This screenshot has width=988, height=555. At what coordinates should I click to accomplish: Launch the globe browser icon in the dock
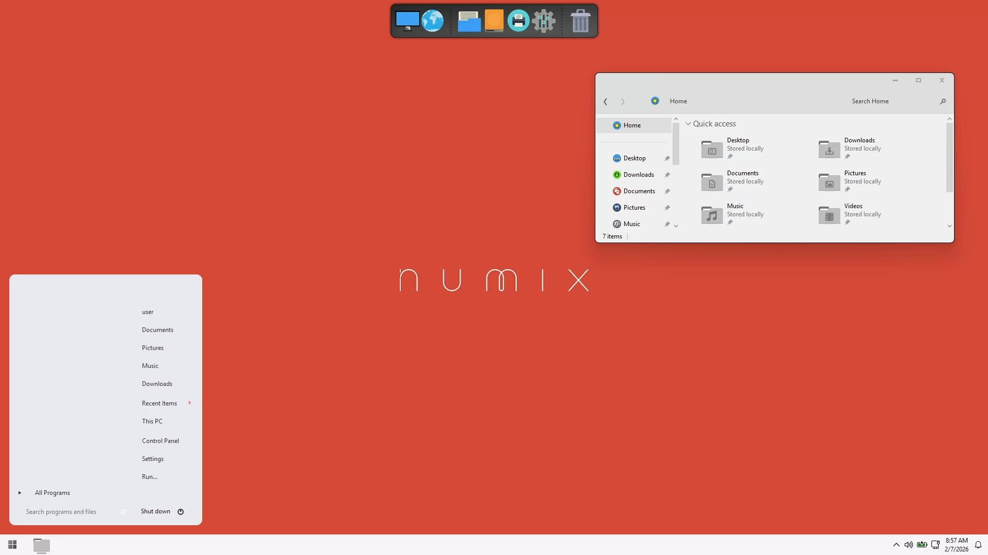click(432, 21)
